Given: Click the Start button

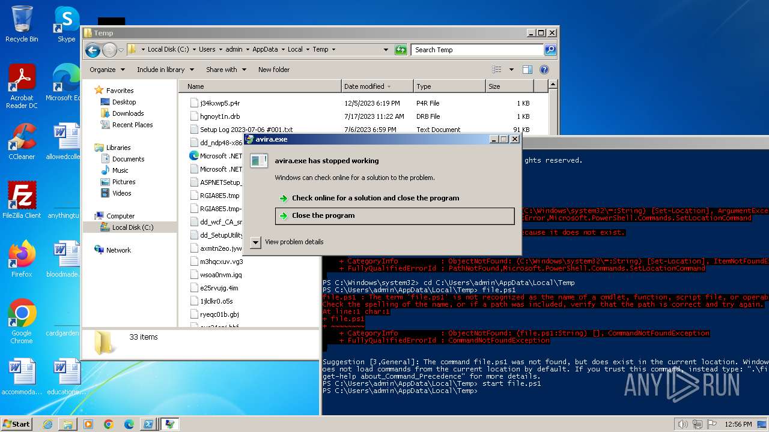Looking at the screenshot, I should pyautogui.click(x=17, y=424).
